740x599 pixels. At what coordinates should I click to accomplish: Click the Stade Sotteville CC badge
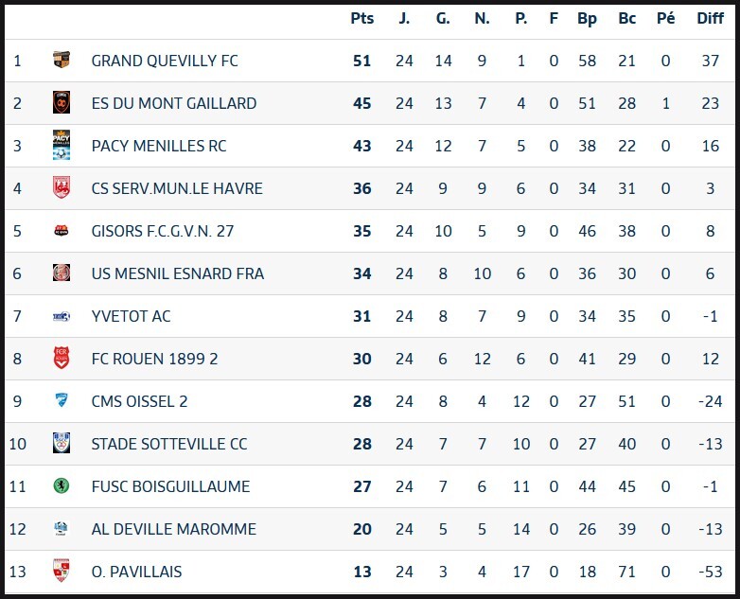62,444
